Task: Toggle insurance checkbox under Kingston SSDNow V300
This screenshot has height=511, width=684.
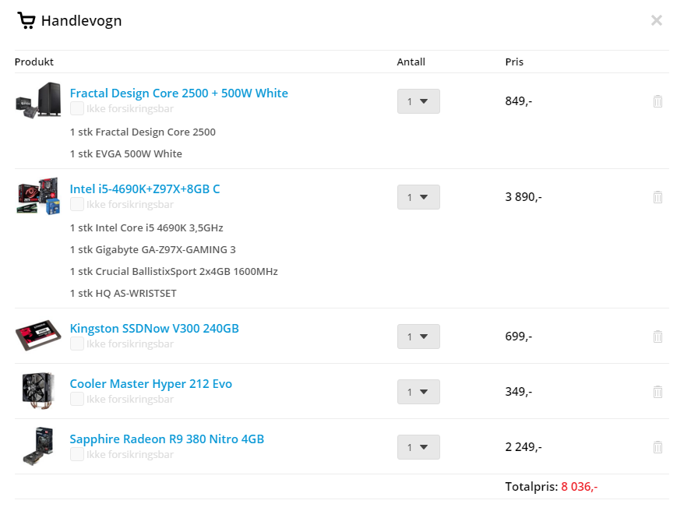Action: (x=77, y=344)
